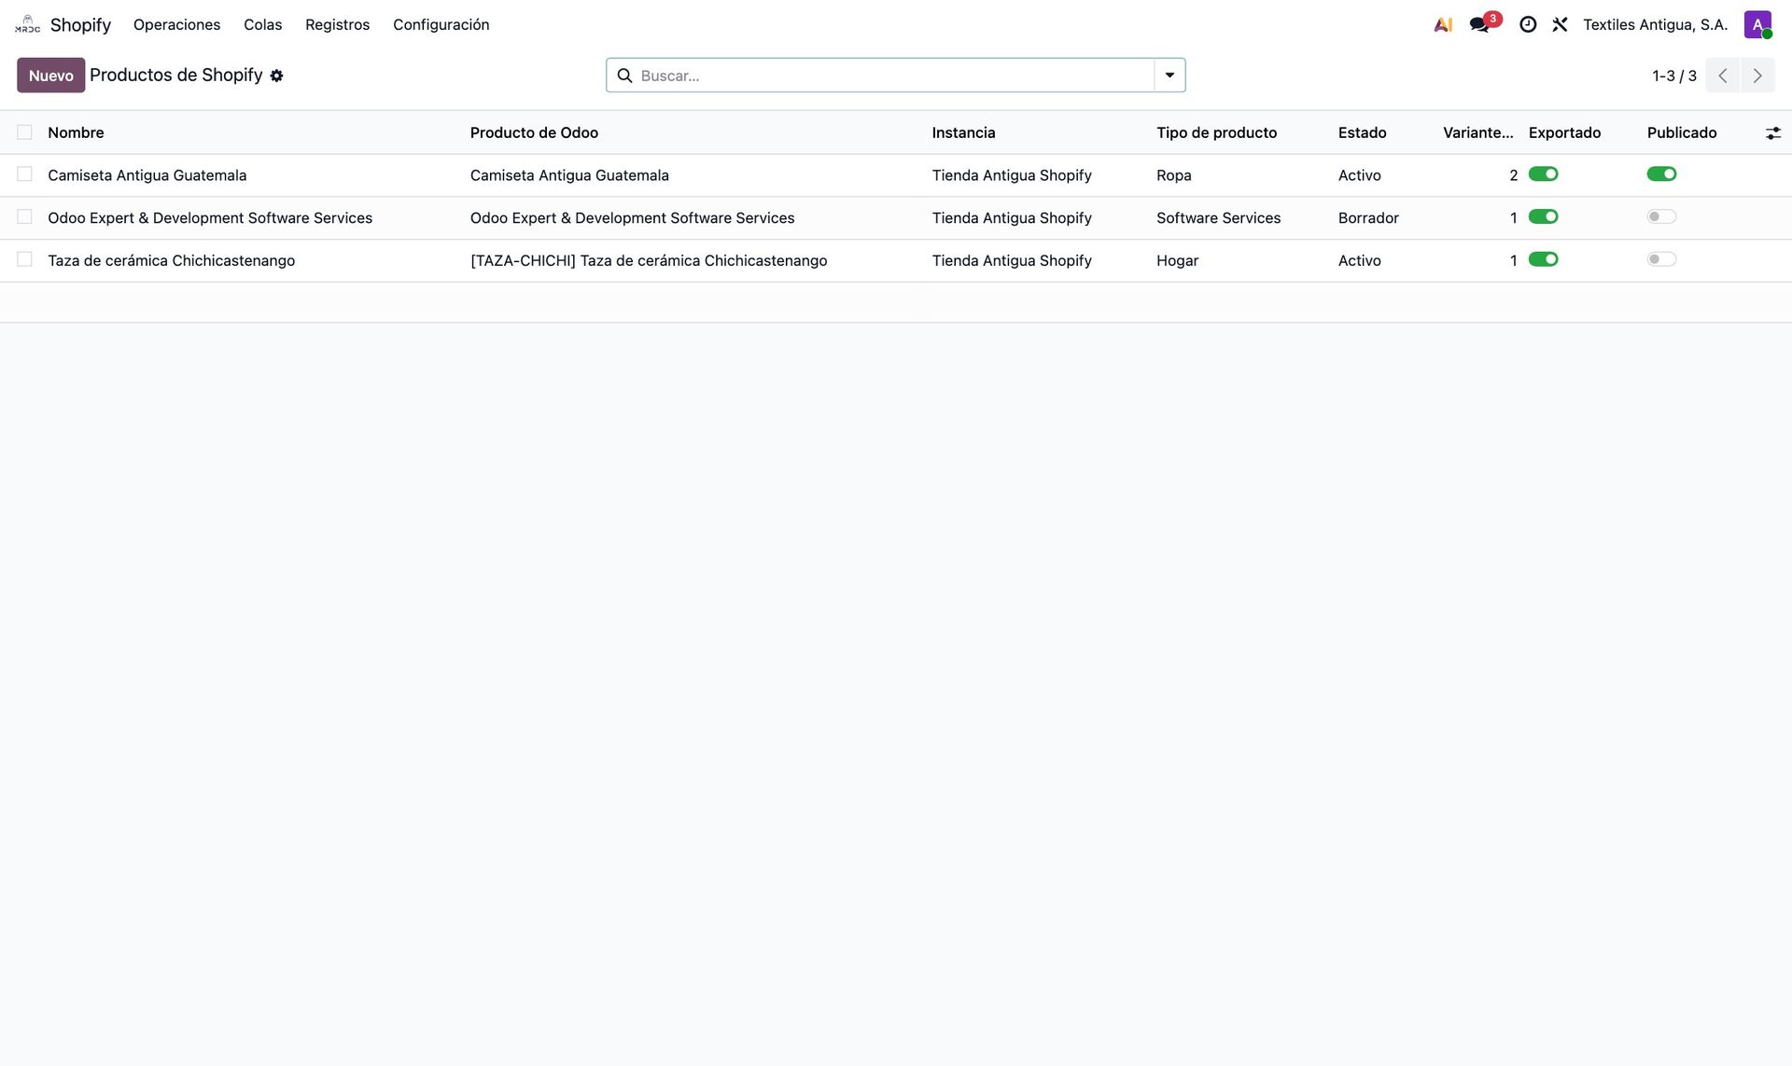Click Activo status in Camiseta row
1792x1066 pixels.
coord(1359,175)
